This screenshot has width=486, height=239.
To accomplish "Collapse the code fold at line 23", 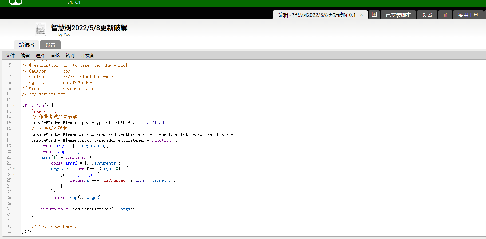I will pyautogui.click(x=14, y=169).
